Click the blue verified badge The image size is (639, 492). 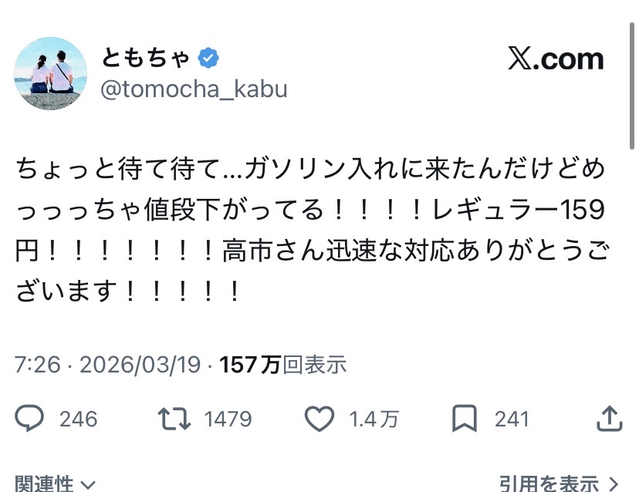(x=208, y=58)
